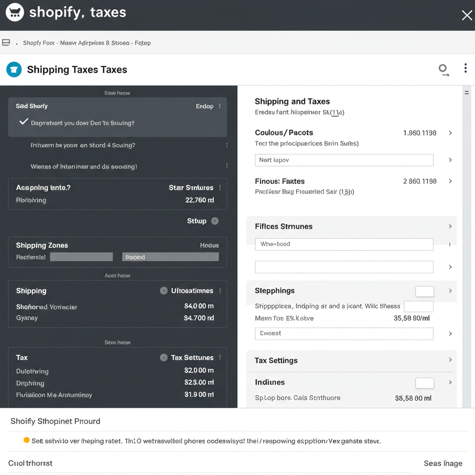This screenshot has height=475, width=475.
Task: Open the Tax Settunes link
Action: click(x=193, y=358)
